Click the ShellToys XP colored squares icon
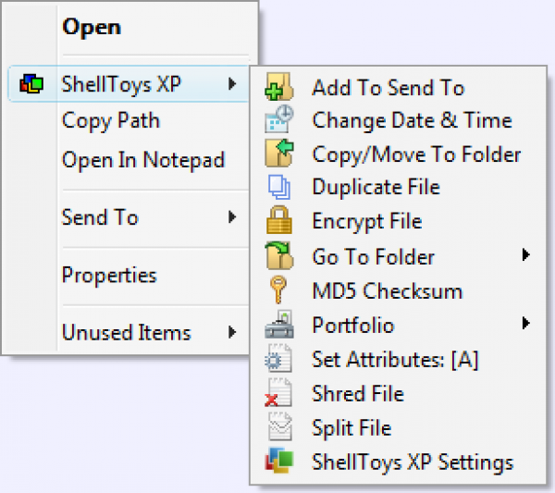Image resolution: width=555 pixels, height=493 pixels. (x=31, y=85)
